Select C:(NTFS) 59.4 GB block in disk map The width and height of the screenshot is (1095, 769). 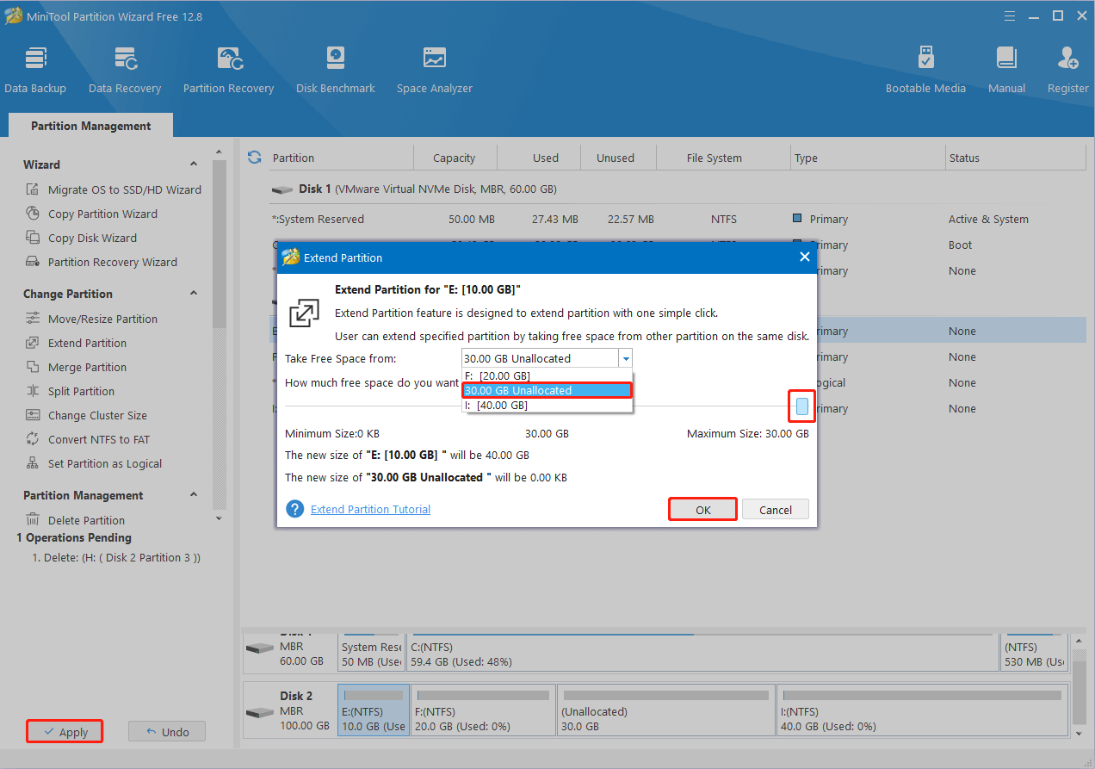702,652
